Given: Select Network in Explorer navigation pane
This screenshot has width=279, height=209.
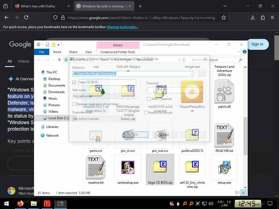Looking at the screenshot, I should coord(50,136).
